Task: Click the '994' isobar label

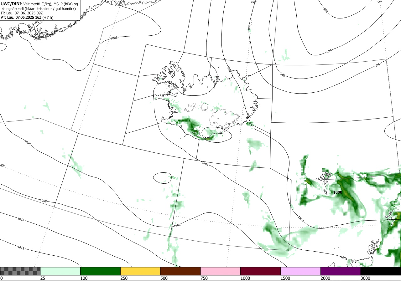Action: coord(329,51)
